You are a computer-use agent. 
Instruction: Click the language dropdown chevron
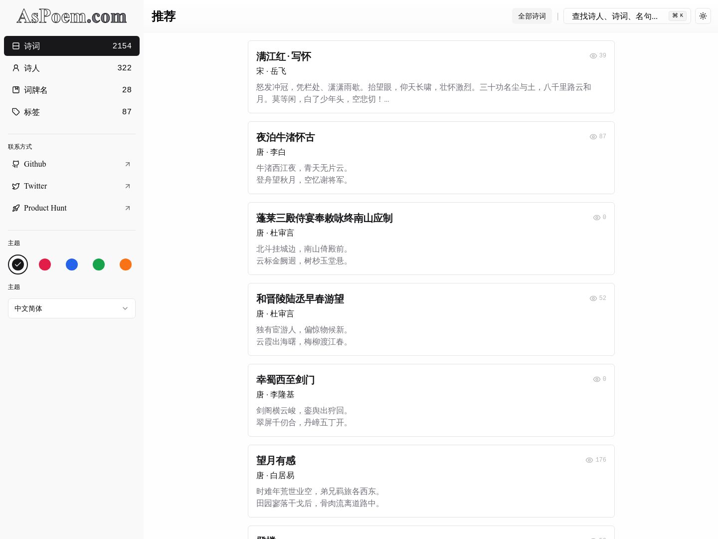pyautogui.click(x=125, y=308)
